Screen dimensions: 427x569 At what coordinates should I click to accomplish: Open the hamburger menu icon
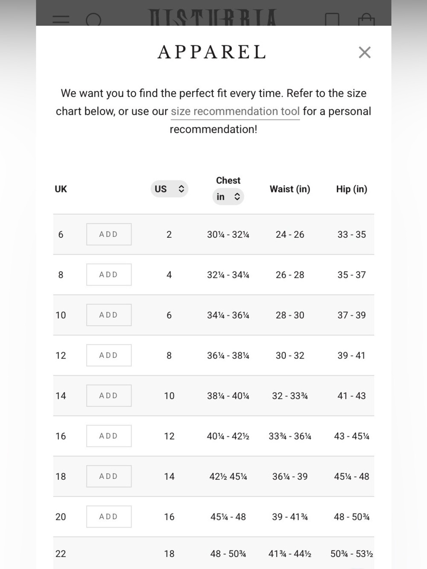[x=61, y=20]
